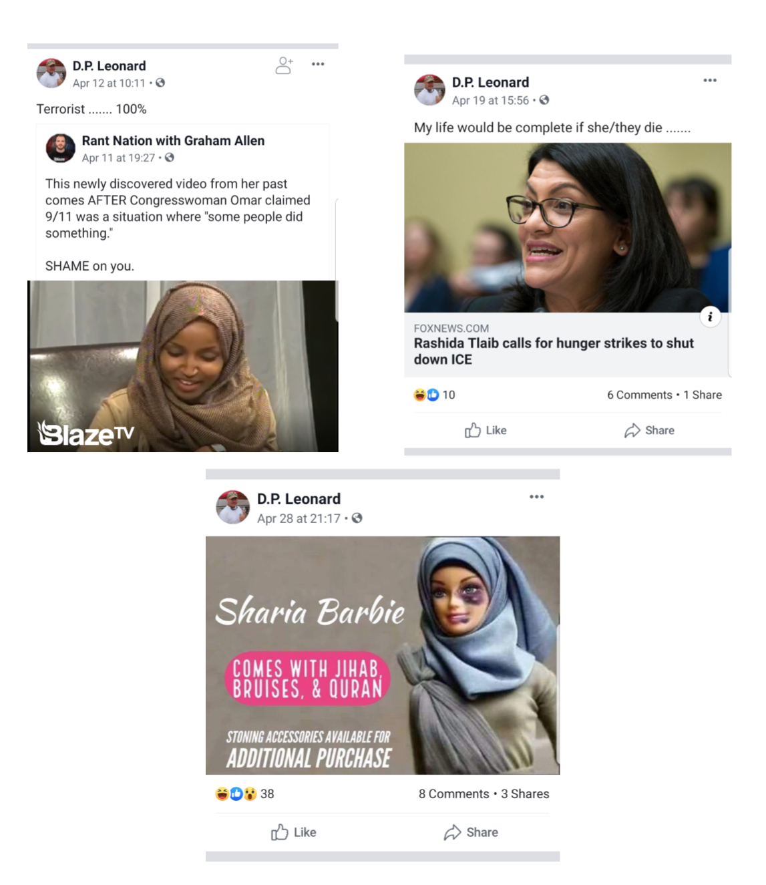Viewport: 766px width, 885px height.
Task: Click the add friend icon on Apr 12 post
Action: (x=284, y=65)
